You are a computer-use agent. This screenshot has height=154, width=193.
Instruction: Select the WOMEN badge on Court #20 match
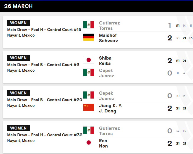point(18,93)
